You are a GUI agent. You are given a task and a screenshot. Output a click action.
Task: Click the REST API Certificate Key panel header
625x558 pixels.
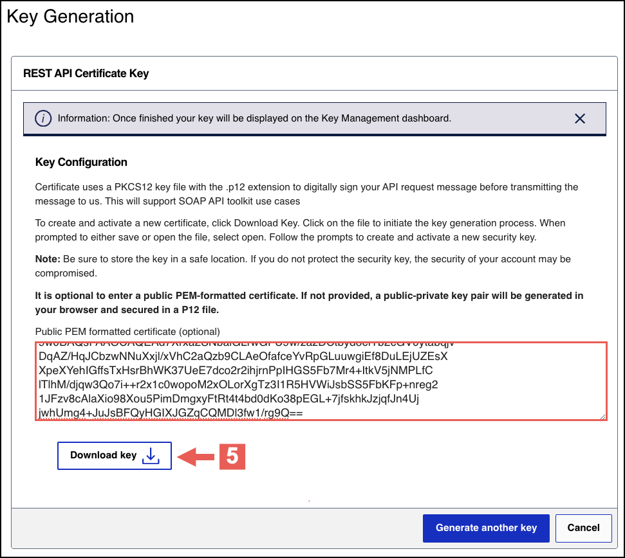tap(86, 73)
